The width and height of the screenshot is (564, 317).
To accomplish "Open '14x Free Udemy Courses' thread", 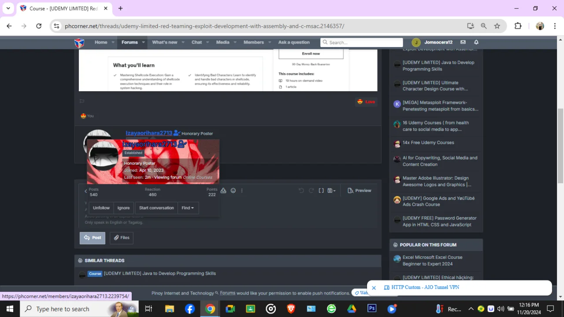I will pos(428,143).
